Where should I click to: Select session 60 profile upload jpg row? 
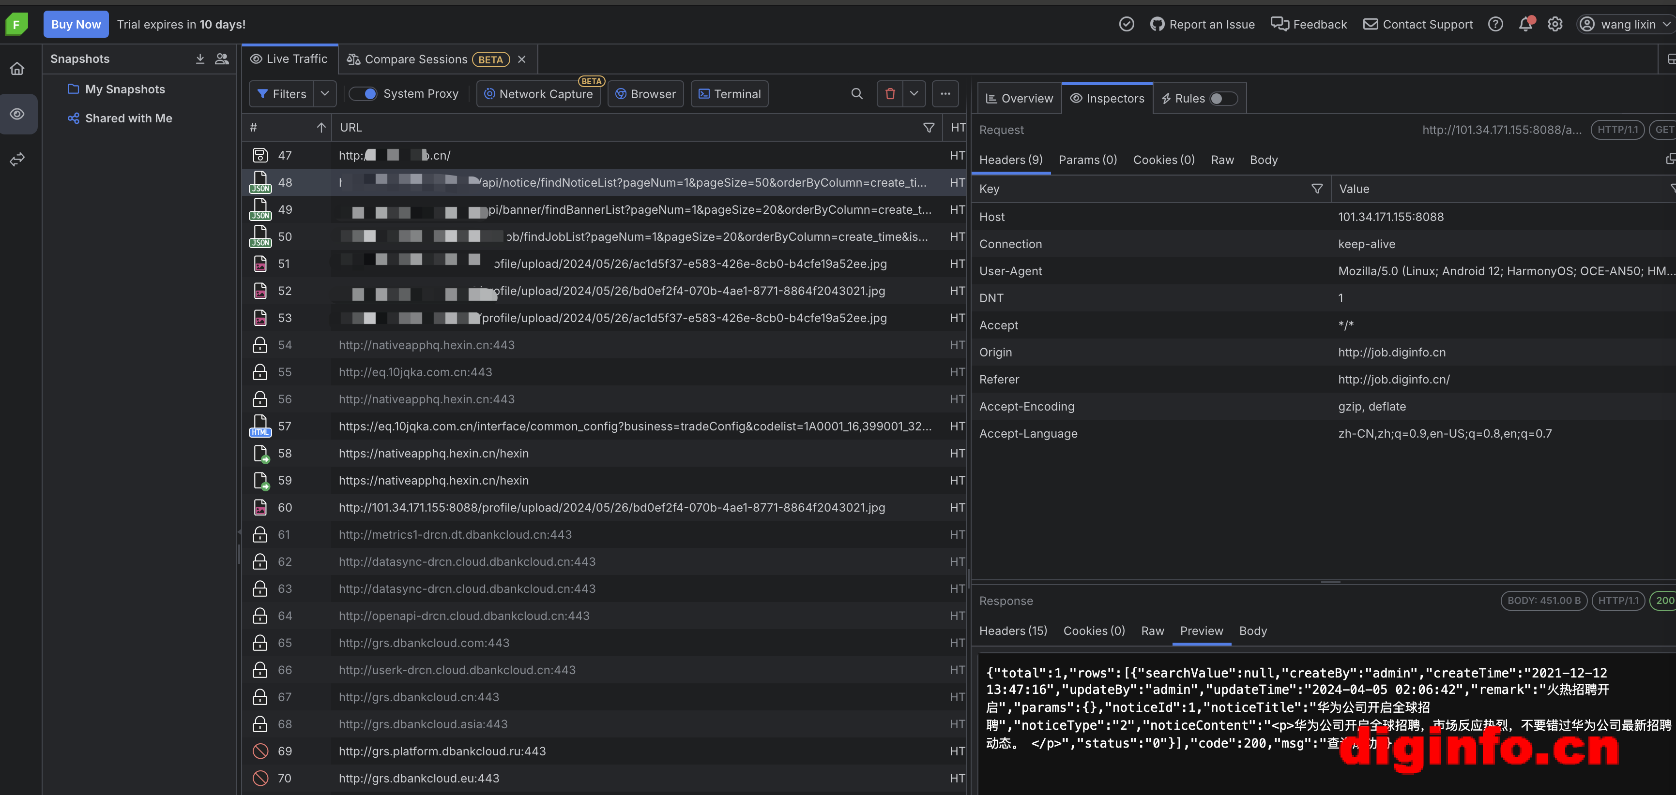point(604,508)
